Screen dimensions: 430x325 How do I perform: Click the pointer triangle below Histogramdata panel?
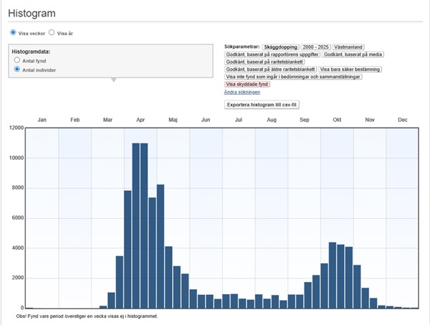coord(113,80)
